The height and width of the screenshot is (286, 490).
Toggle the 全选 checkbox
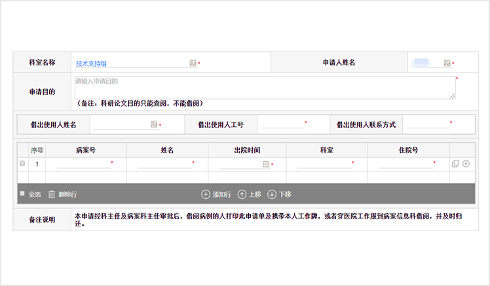click(22, 194)
